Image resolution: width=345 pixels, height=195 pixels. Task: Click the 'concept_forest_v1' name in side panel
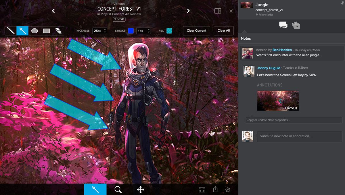(269, 10)
